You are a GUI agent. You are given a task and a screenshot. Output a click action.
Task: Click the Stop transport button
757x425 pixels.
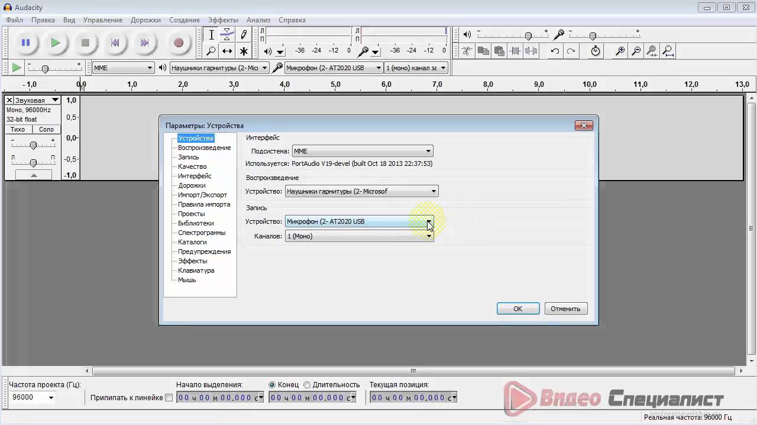pos(85,42)
